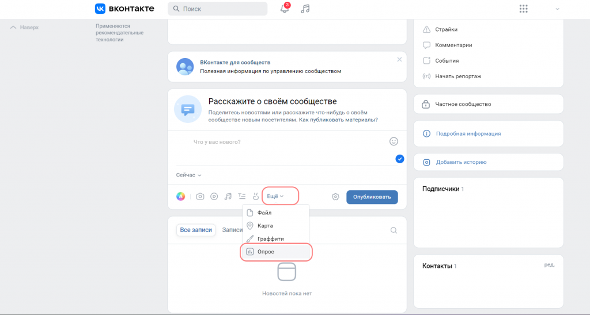Open Страйки in the right menu

pos(447,29)
